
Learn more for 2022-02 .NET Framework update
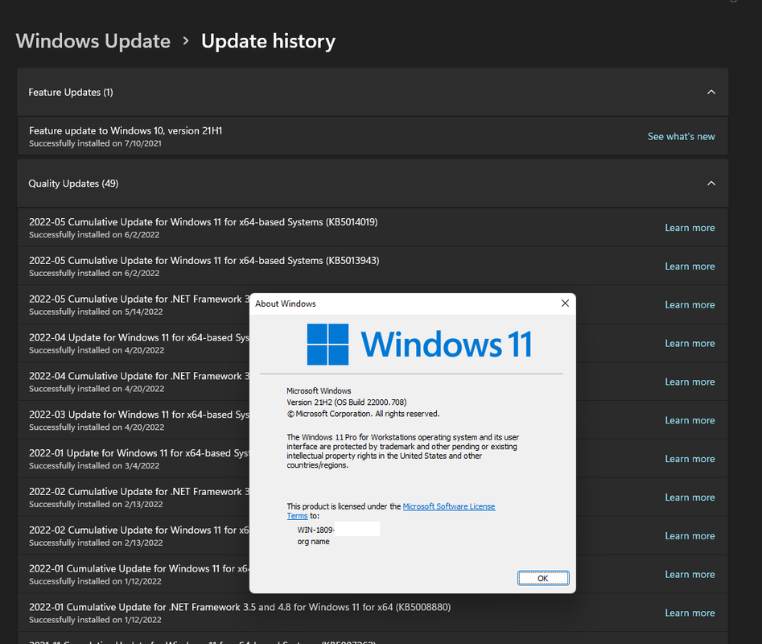pyautogui.click(x=690, y=497)
